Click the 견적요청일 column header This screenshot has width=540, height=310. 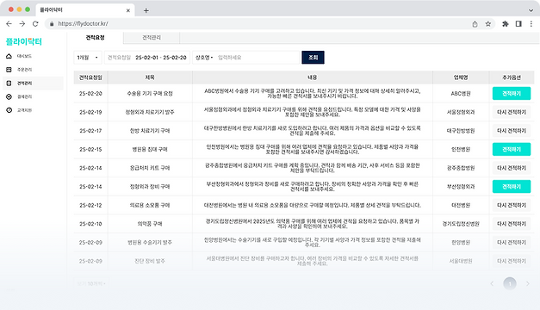click(x=90, y=77)
